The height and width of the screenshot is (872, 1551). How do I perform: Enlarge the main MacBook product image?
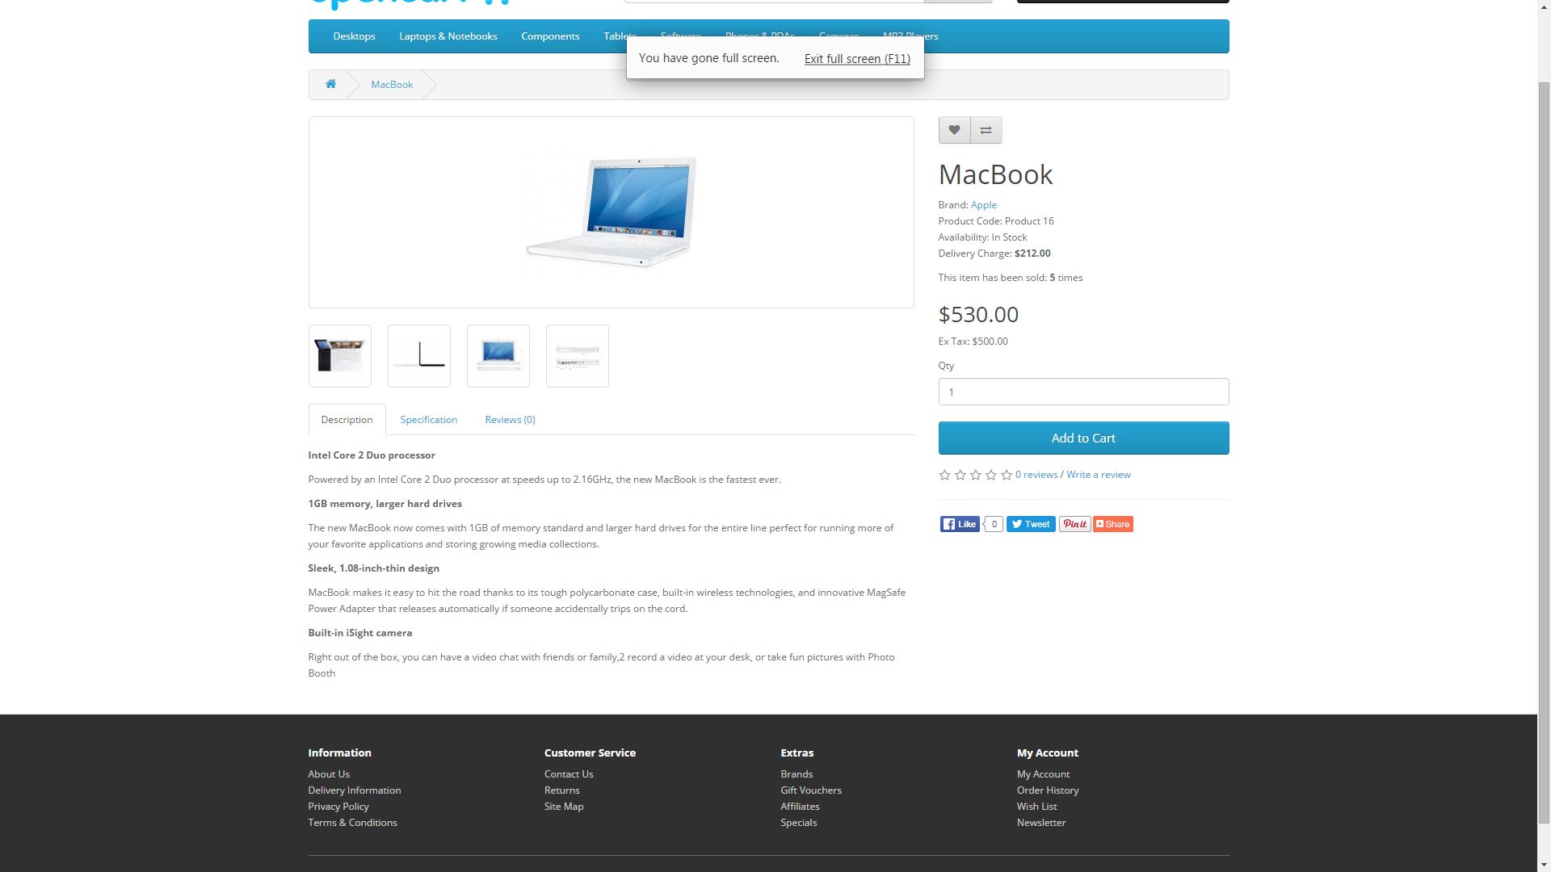coord(612,212)
